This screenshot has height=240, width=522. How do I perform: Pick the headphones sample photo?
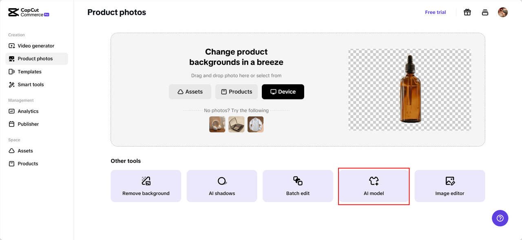[217, 124]
